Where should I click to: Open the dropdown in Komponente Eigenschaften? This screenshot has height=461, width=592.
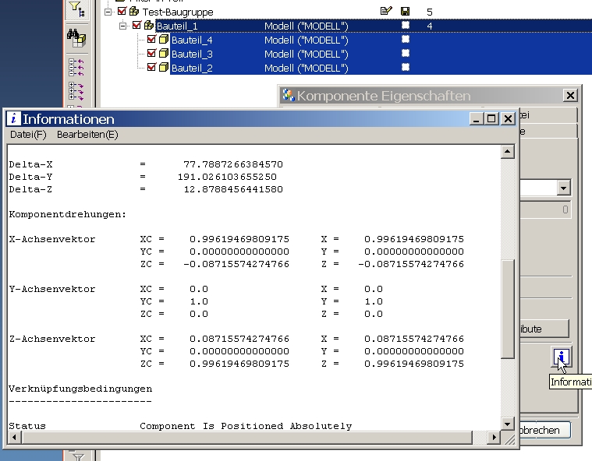pos(563,188)
